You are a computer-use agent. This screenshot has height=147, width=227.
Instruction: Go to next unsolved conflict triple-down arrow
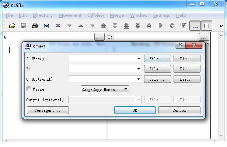coord(138,26)
